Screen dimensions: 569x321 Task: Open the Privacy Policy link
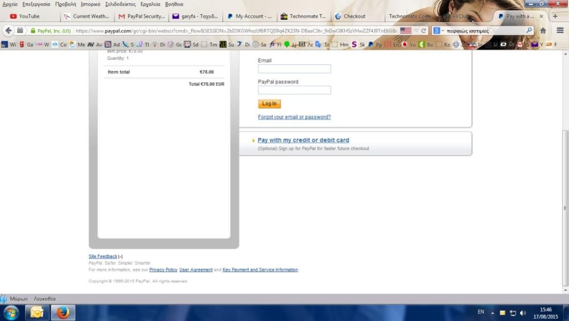tap(163, 270)
